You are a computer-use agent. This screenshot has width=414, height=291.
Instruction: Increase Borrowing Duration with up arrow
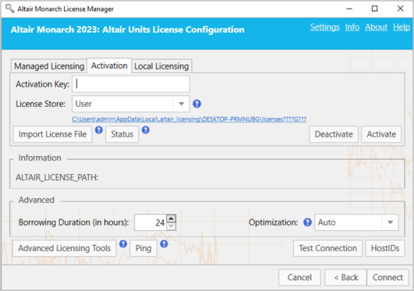point(172,219)
